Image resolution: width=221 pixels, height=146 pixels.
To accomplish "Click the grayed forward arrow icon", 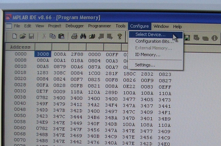I will [x=110, y=37].
